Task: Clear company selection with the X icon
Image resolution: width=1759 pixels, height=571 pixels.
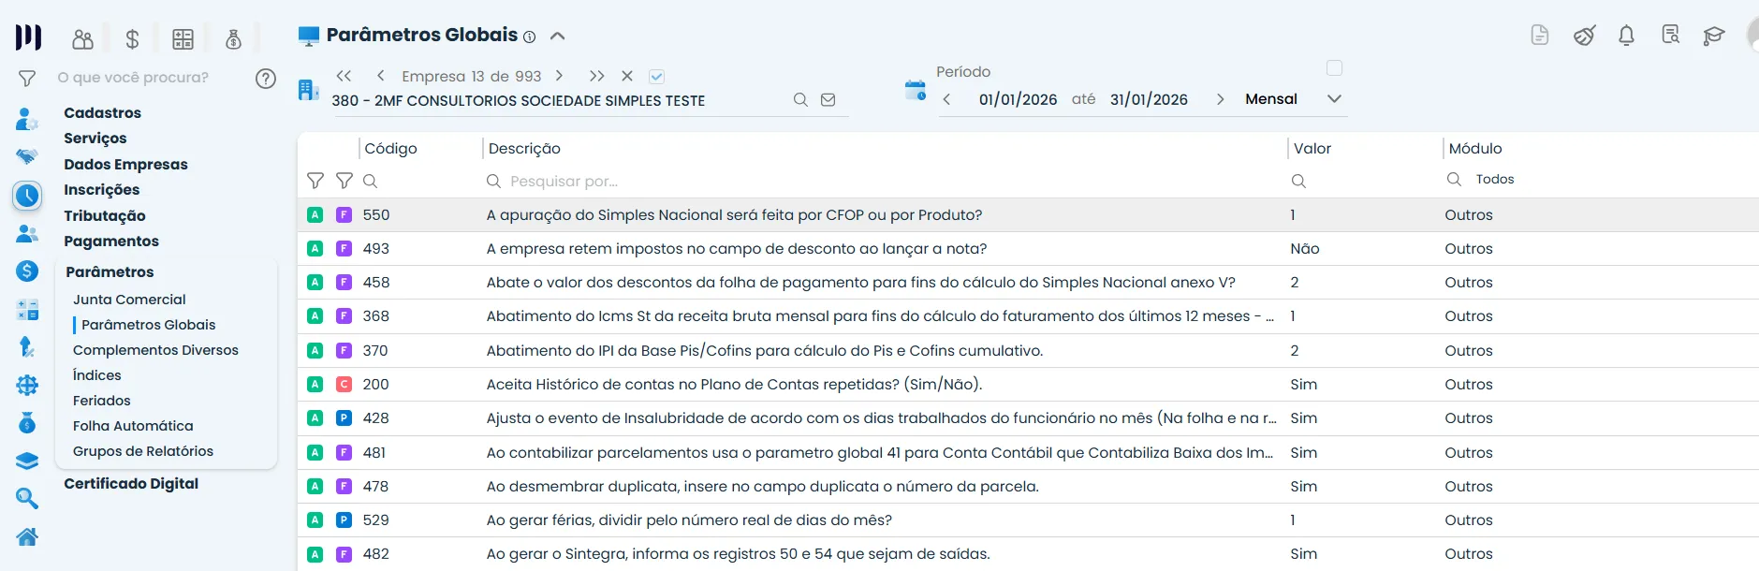Action: (x=627, y=76)
